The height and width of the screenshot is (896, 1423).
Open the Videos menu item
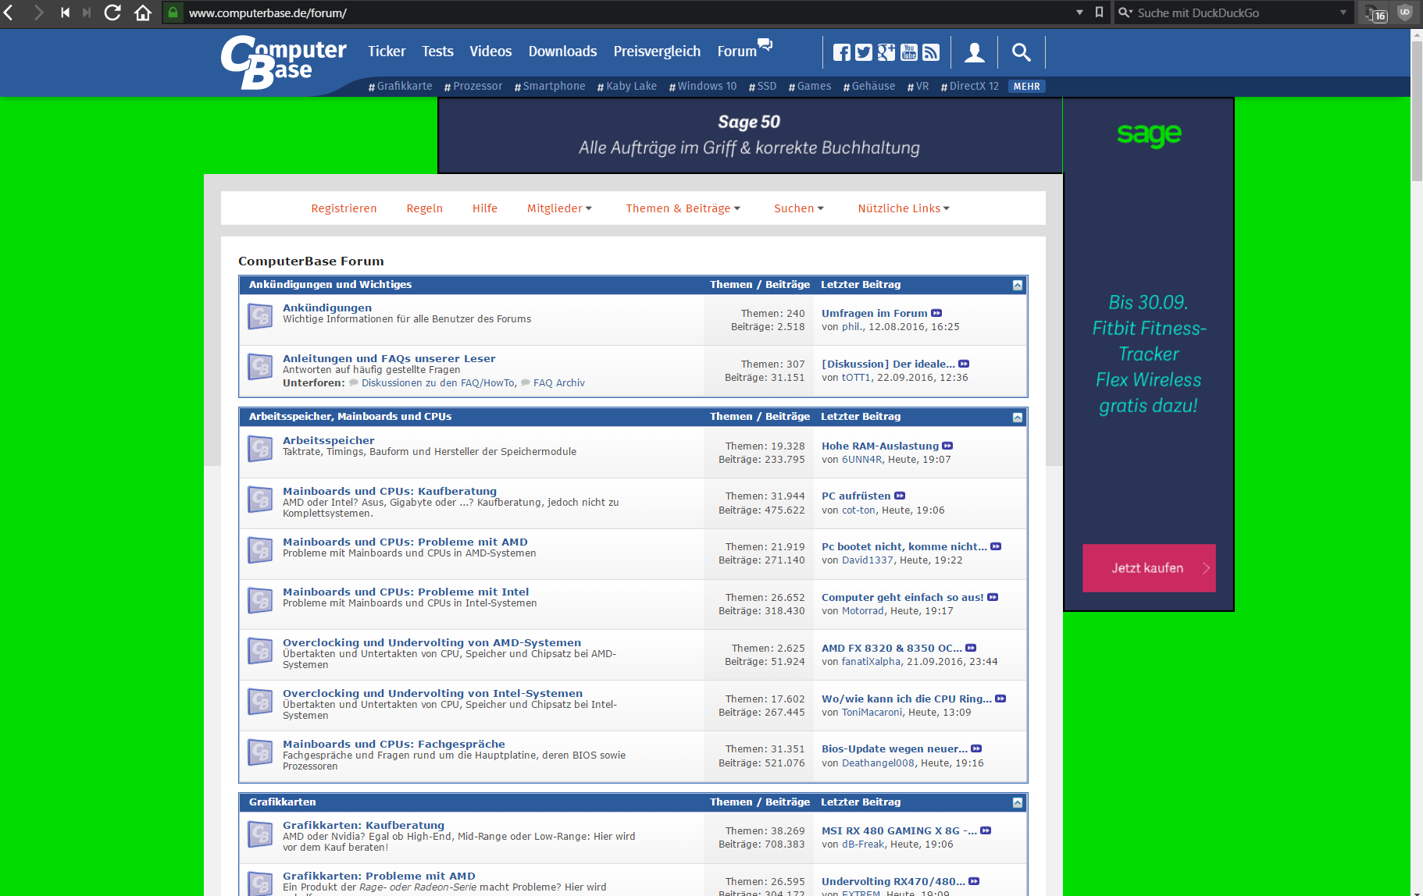[x=490, y=52]
